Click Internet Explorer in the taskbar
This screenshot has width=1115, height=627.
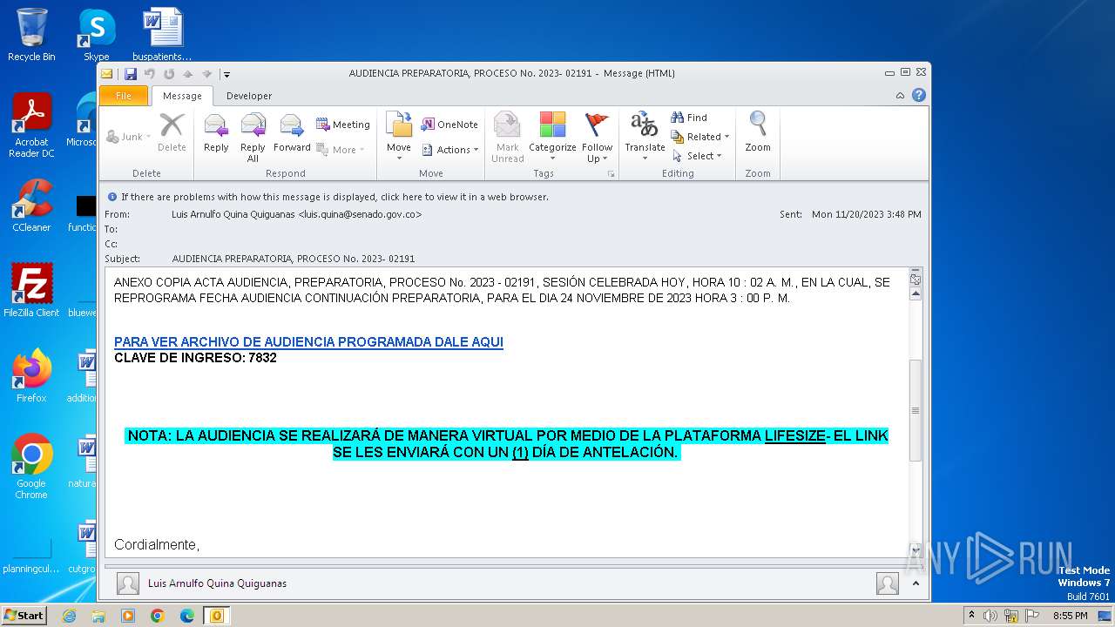tap(69, 616)
